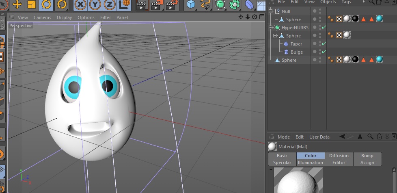Disable HyperNURBS green checkmark
This screenshot has height=193, width=397.
pyautogui.click(x=324, y=27)
